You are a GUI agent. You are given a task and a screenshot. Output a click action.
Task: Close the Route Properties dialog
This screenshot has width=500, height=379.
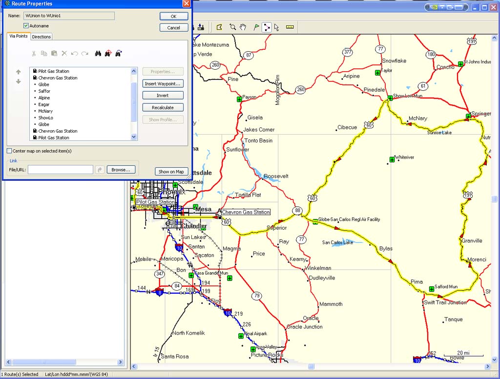pos(187,3)
